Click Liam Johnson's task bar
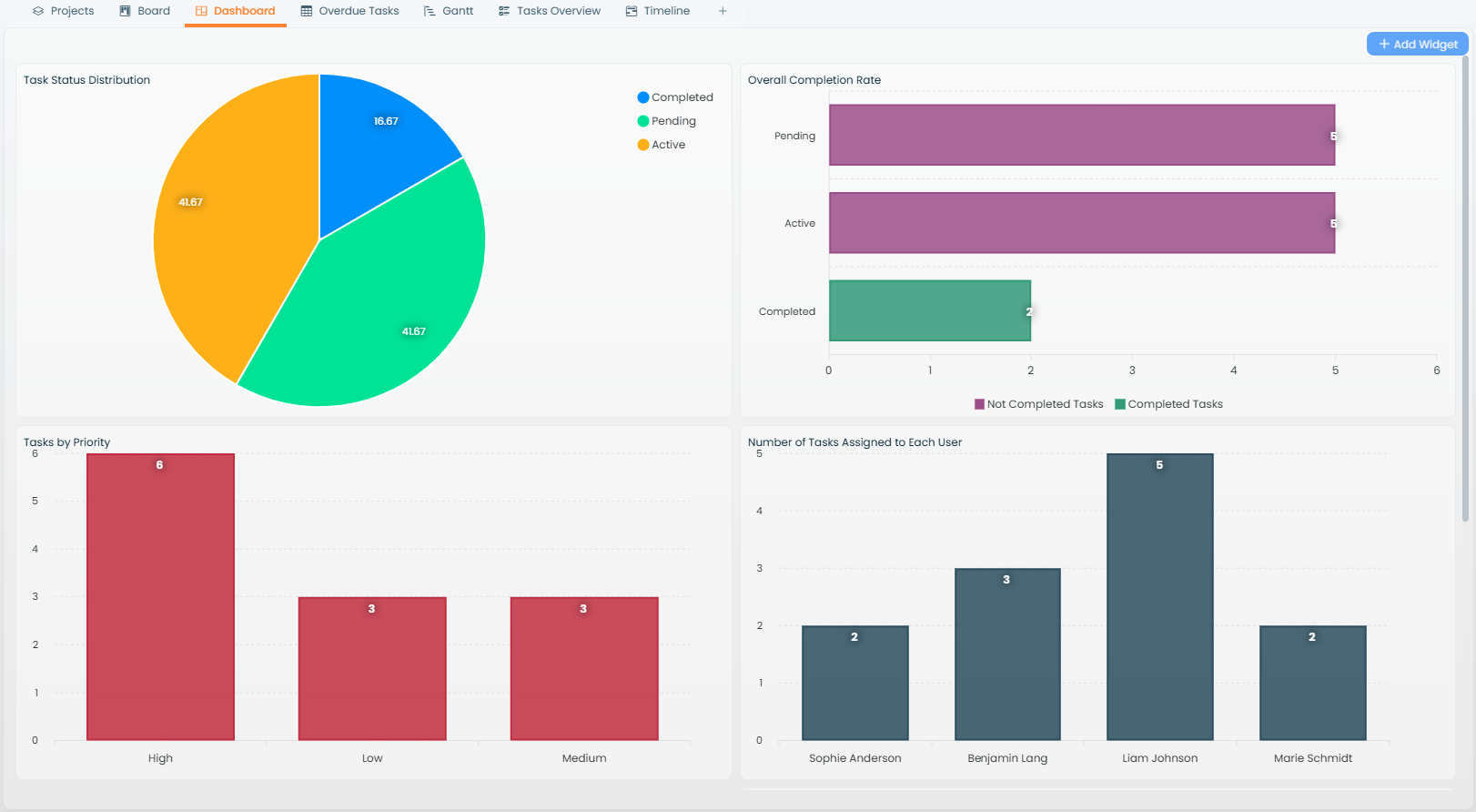Viewport: 1476px width, 812px height. 1160,597
